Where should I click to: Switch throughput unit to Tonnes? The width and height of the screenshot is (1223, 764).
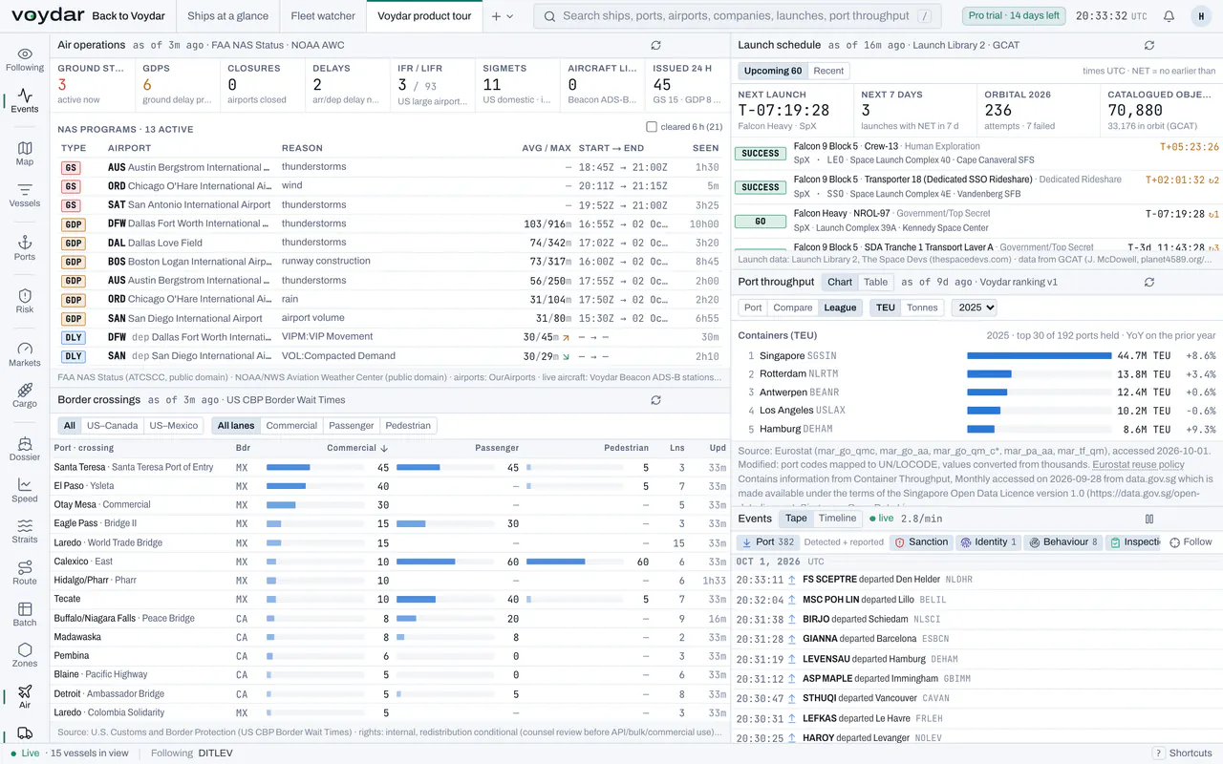point(922,308)
